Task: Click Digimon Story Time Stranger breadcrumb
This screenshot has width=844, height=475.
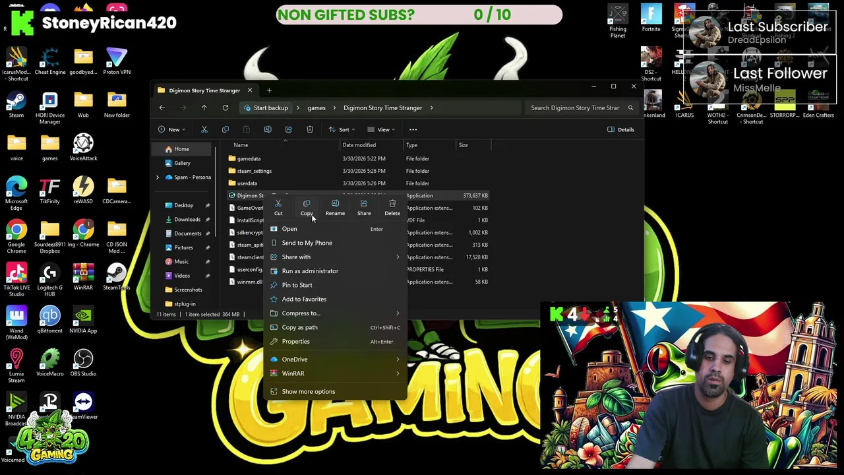Action: click(382, 108)
